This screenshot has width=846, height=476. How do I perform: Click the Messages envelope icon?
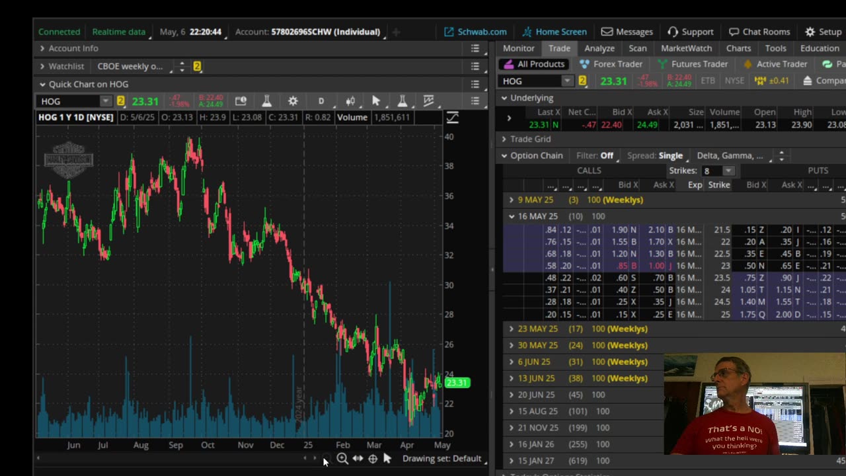click(x=607, y=32)
